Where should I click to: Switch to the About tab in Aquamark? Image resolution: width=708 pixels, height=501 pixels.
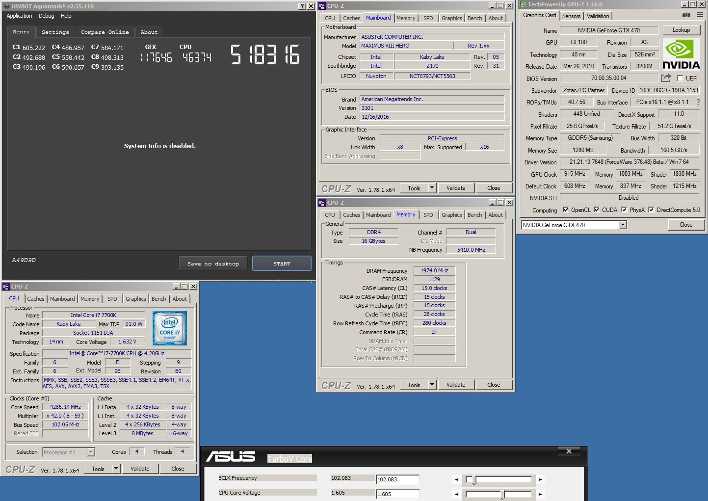tap(149, 32)
